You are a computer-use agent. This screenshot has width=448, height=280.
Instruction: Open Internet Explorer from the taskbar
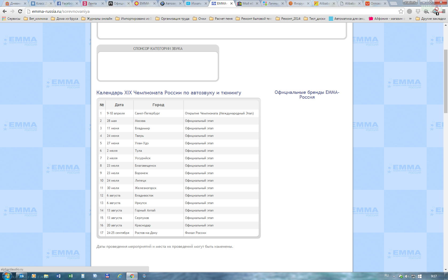tap(120, 276)
